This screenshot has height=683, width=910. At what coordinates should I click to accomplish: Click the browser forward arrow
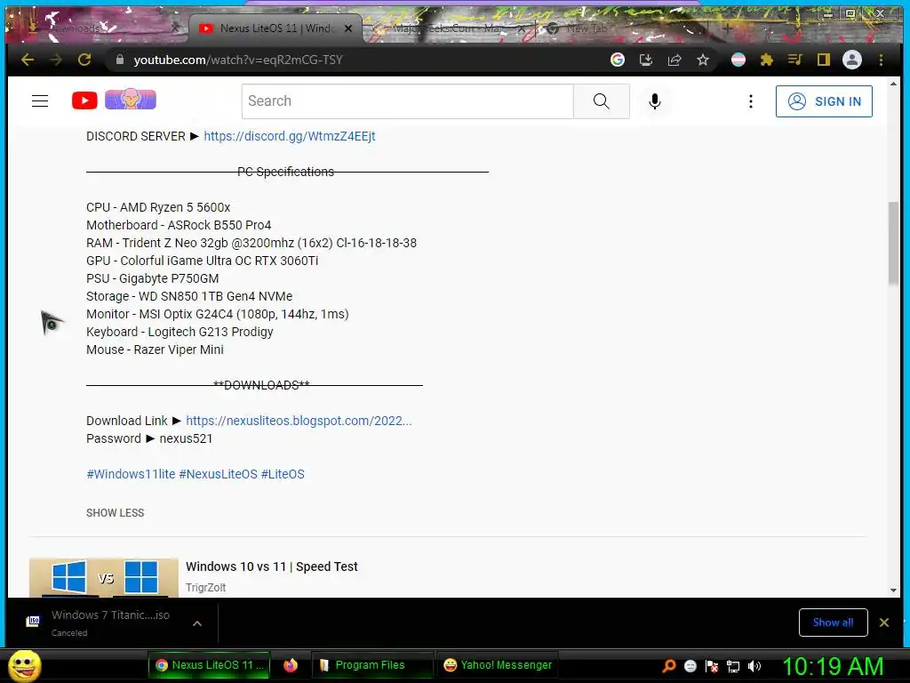coord(56,60)
